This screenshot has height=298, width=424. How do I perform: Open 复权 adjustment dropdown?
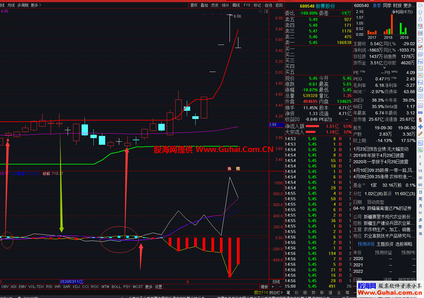[194, 5]
